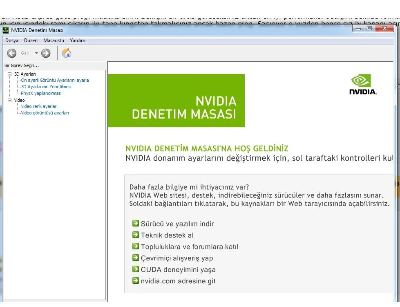Open the back history dropdown arrow
This screenshot has width=400, height=307.
click(36, 53)
